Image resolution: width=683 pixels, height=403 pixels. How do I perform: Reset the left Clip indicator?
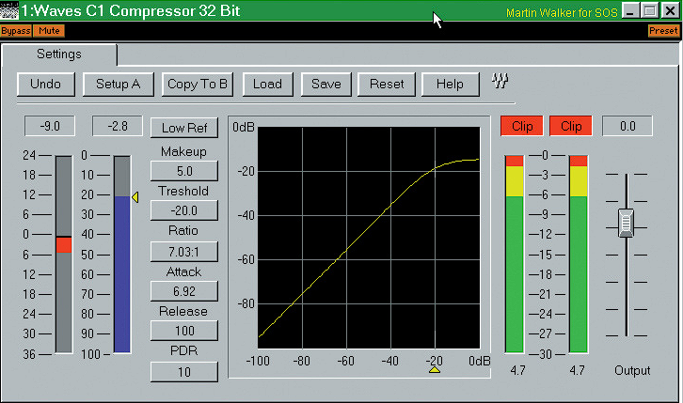point(522,126)
